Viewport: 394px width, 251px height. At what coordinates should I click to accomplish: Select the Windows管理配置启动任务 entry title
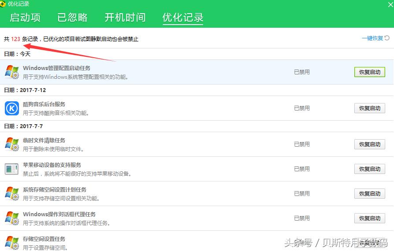(56, 68)
